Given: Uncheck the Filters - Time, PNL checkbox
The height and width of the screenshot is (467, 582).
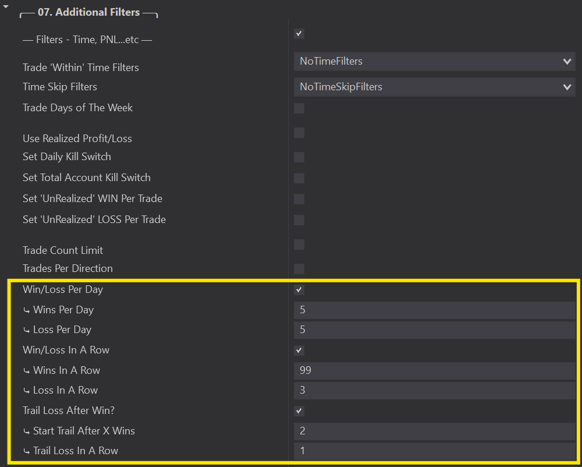Looking at the screenshot, I should pyautogui.click(x=299, y=34).
